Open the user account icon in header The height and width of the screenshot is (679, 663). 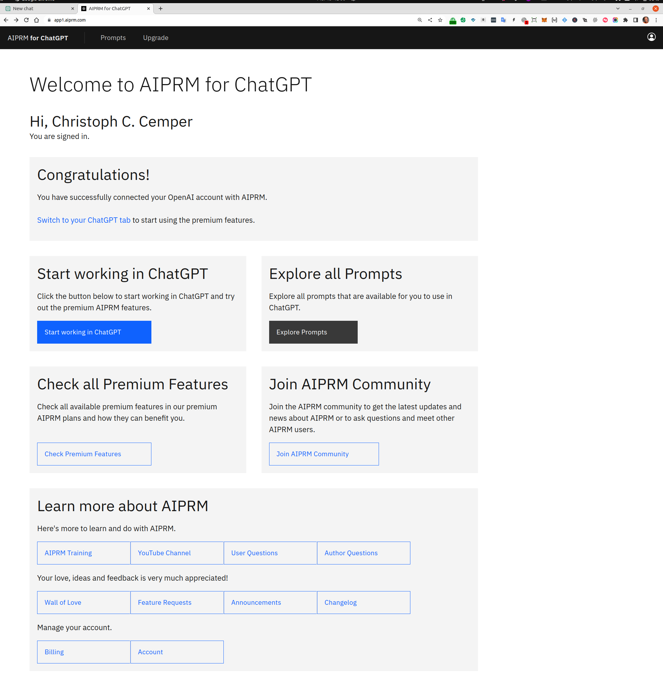[651, 37]
